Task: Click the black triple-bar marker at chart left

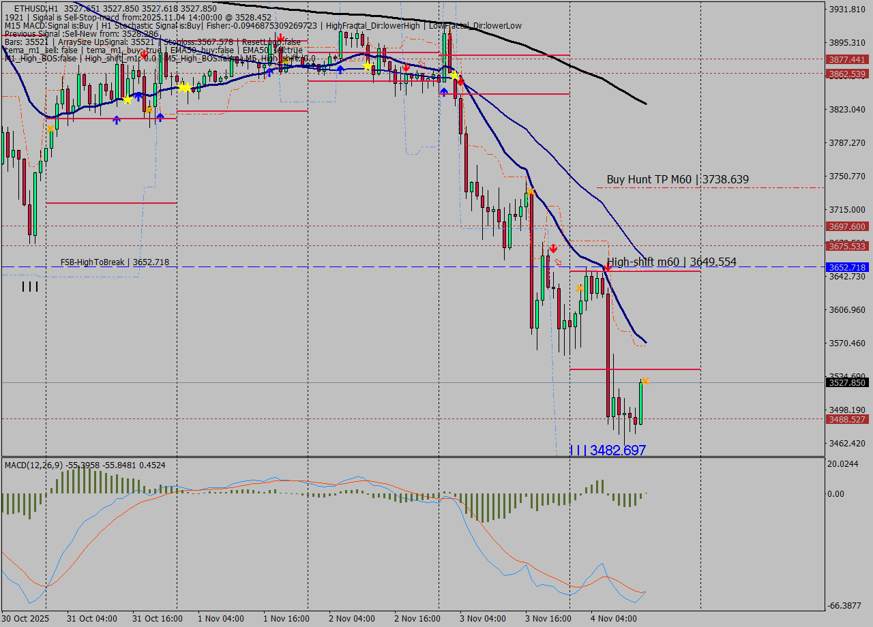Action: coord(29,287)
